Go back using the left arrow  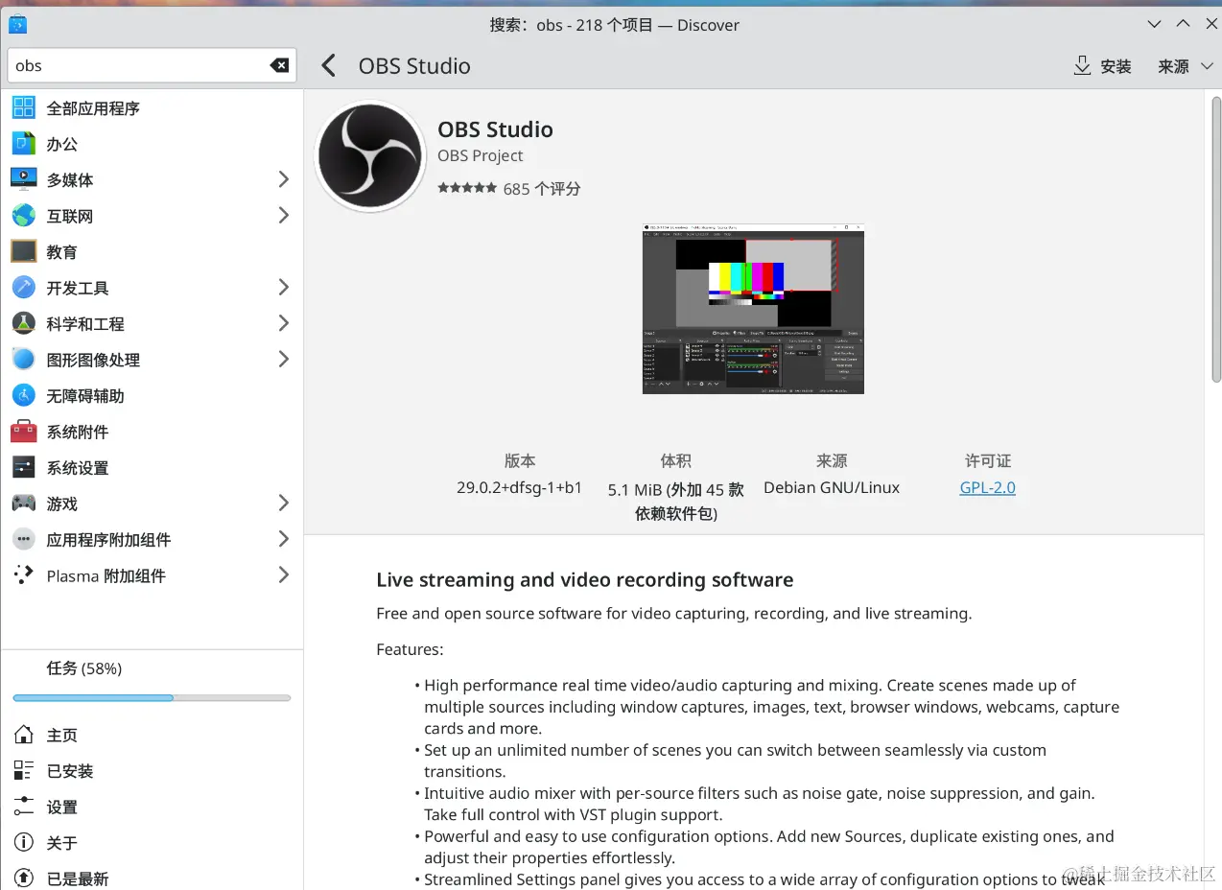pyautogui.click(x=328, y=65)
